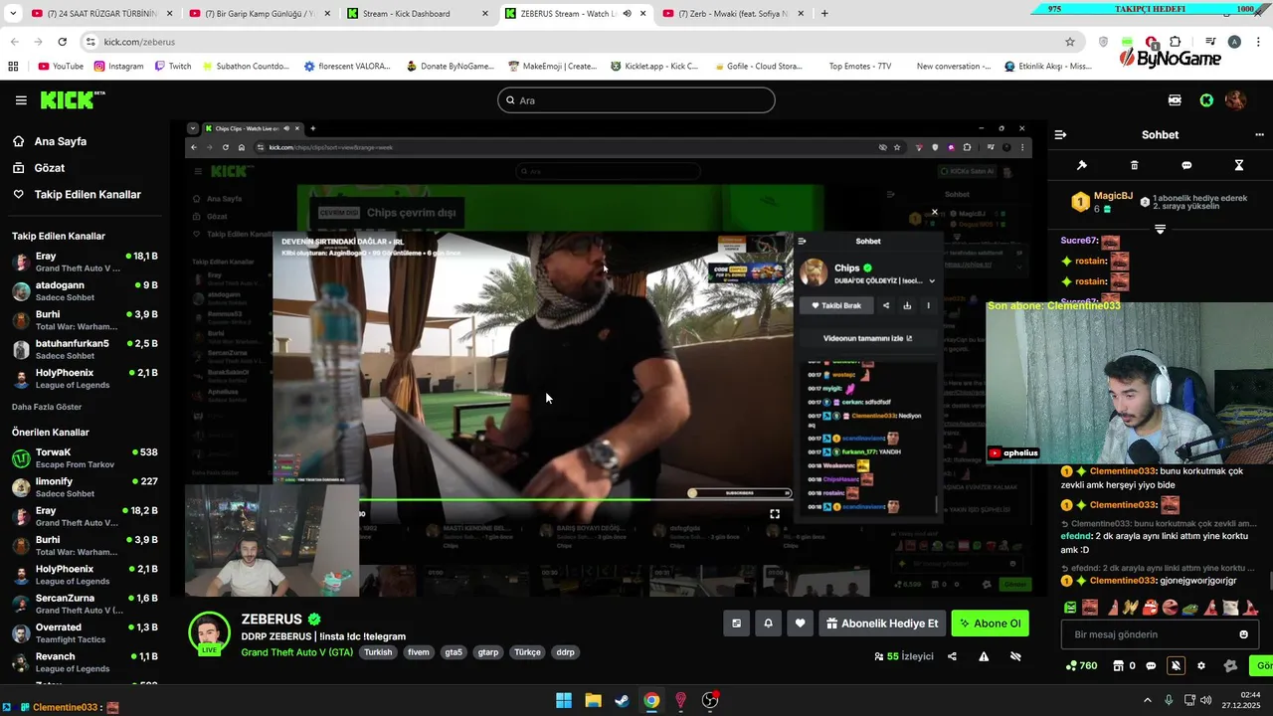Open the channel shop icon below chat
Screen dimensions: 1273x716
1118,666
